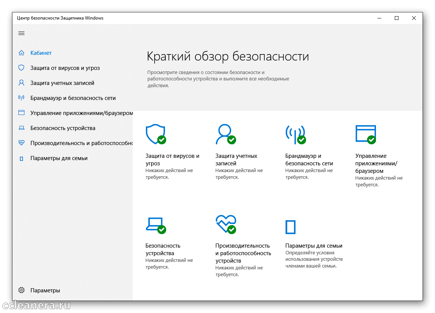Image resolution: width=435 pixels, height=313 pixels.
Task: Click Производительность и работоспособность устройств tile title
Action: coord(243,253)
